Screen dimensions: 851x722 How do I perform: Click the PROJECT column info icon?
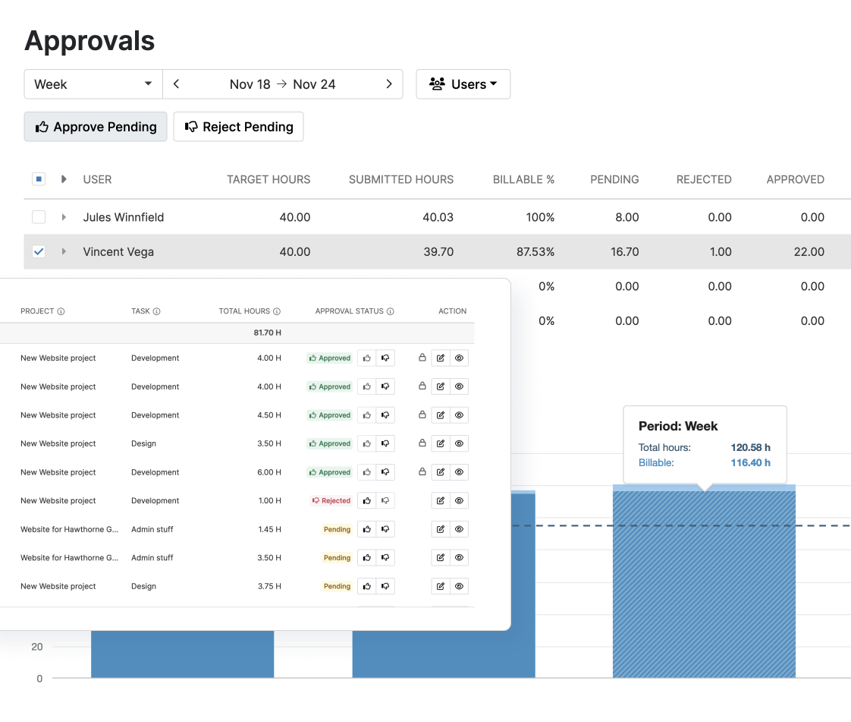click(x=61, y=311)
